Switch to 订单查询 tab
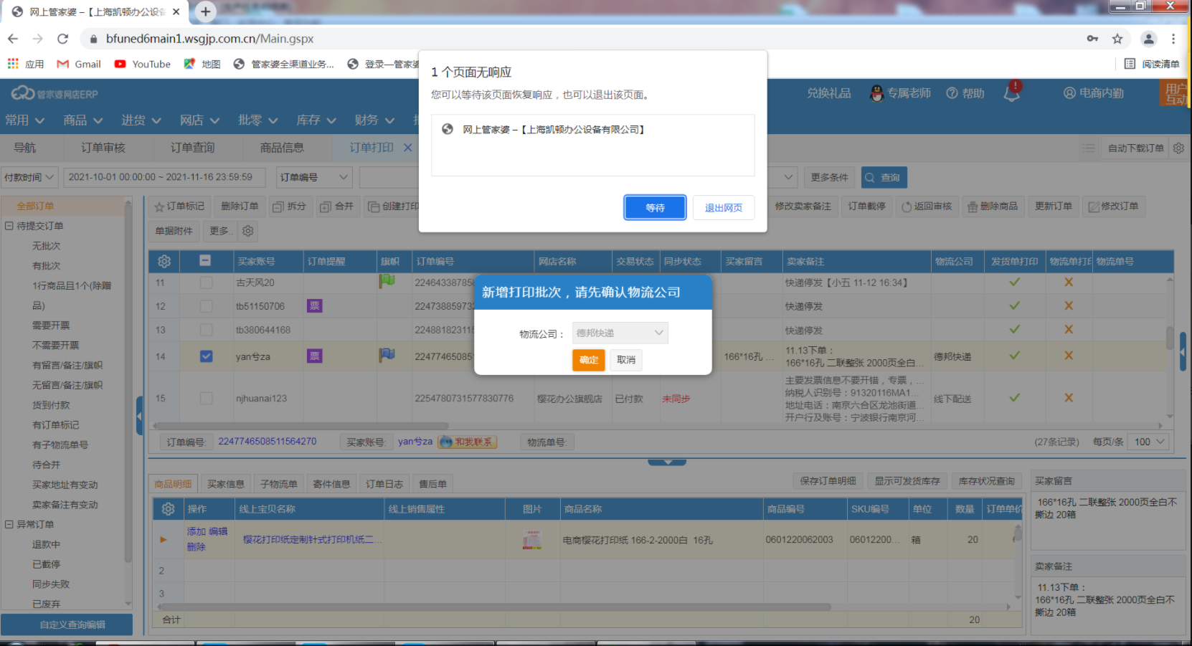The width and height of the screenshot is (1192, 646). coord(193,148)
